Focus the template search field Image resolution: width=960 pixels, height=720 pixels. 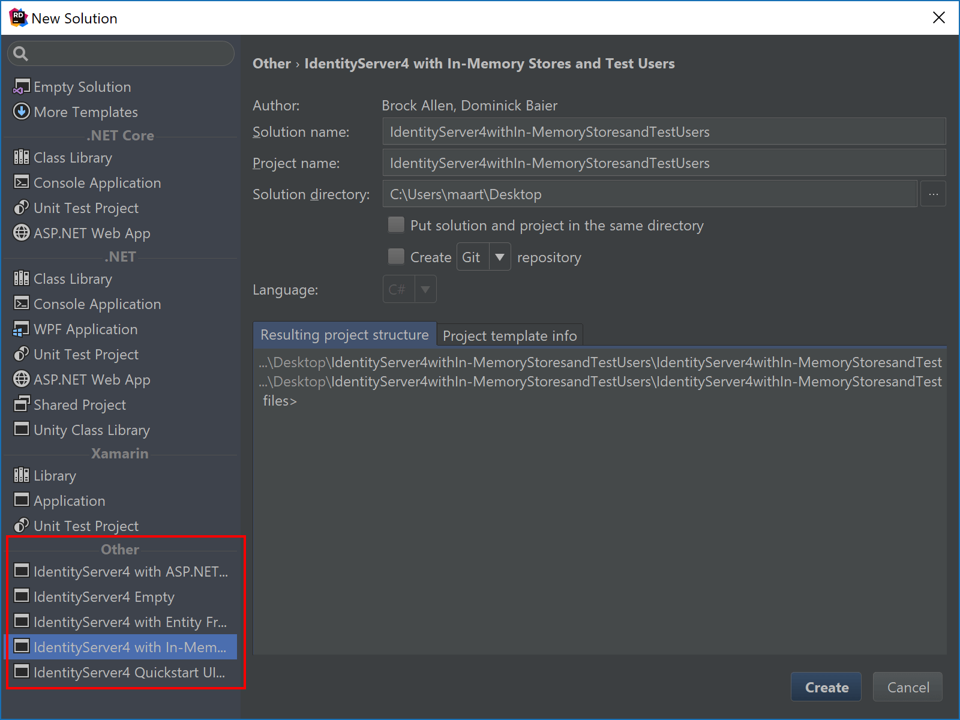121,53
